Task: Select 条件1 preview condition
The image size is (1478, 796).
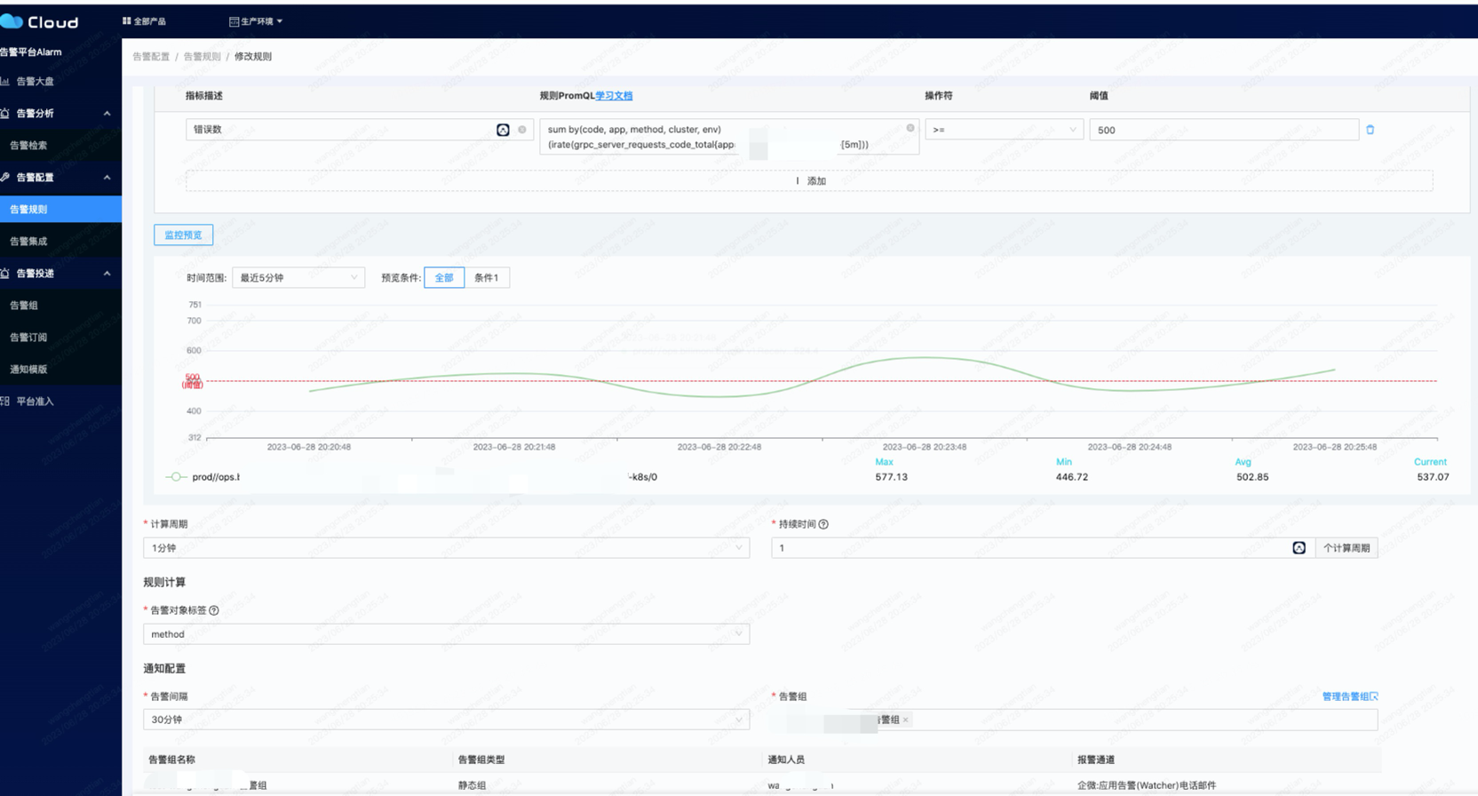Action: [486, 278]
